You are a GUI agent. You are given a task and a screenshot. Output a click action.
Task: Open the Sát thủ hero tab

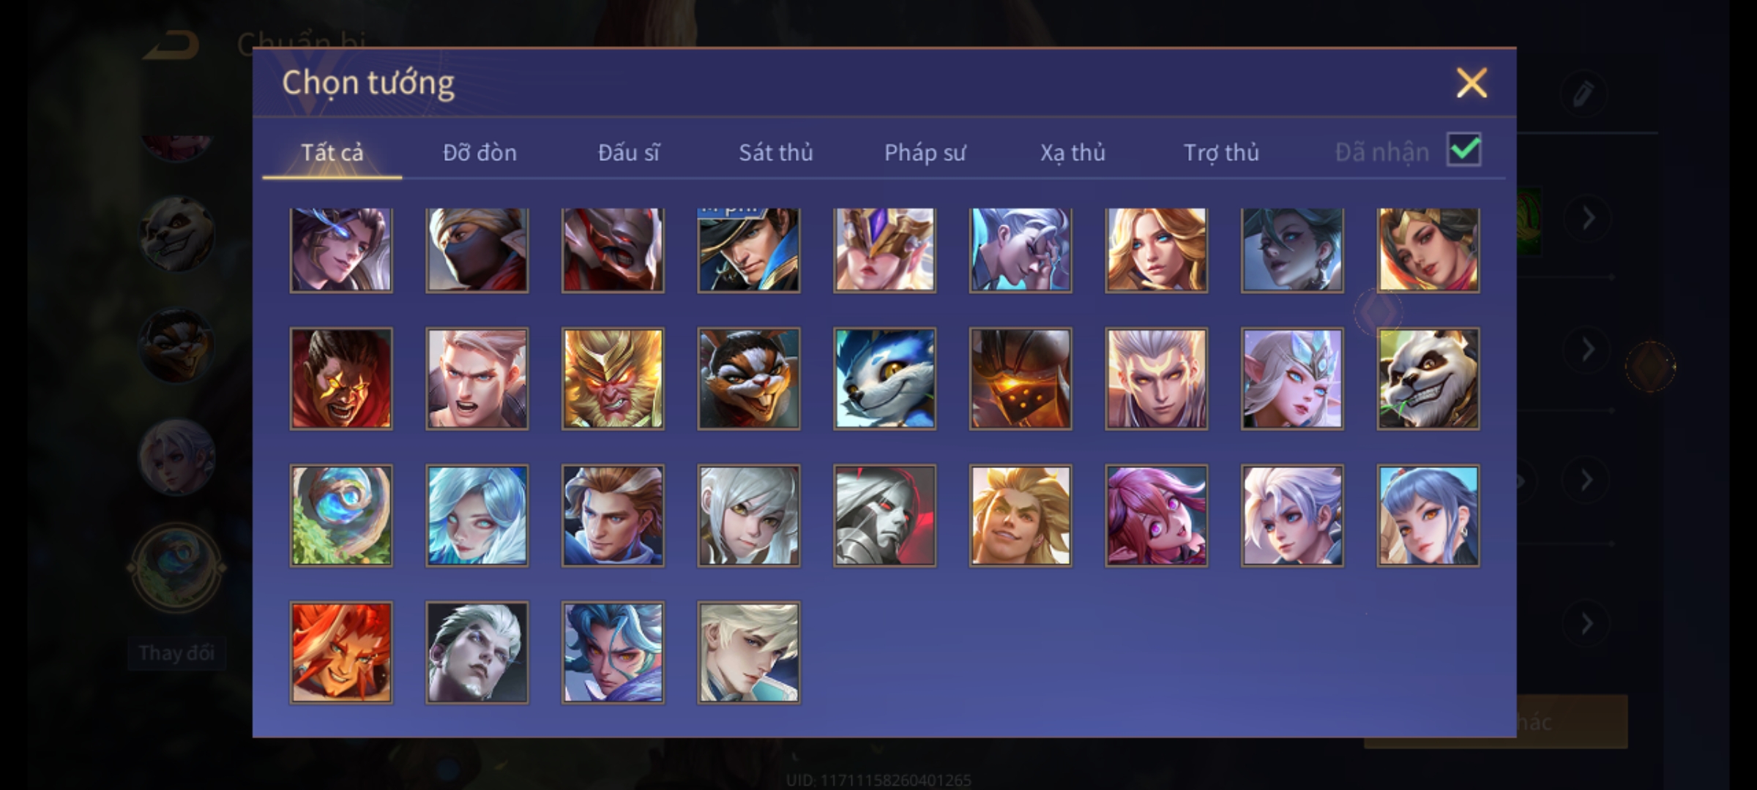(x=775, y=152)
